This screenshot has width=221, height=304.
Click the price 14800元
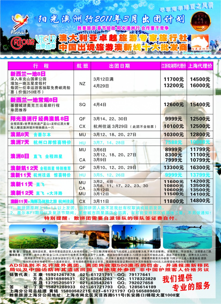(x=200, y=201)
